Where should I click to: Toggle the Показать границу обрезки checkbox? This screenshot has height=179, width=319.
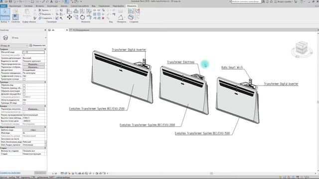[24, 88]
